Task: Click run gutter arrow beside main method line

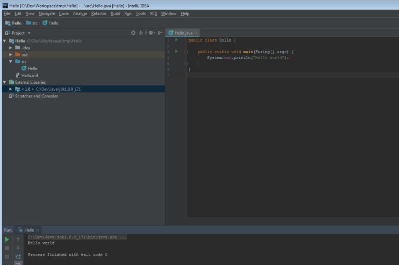Action: 176,52
